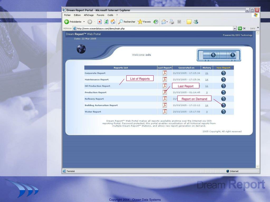270x202 pixels.
Task: Open the Mail toolbar icon
Action: tap(164, 22)
